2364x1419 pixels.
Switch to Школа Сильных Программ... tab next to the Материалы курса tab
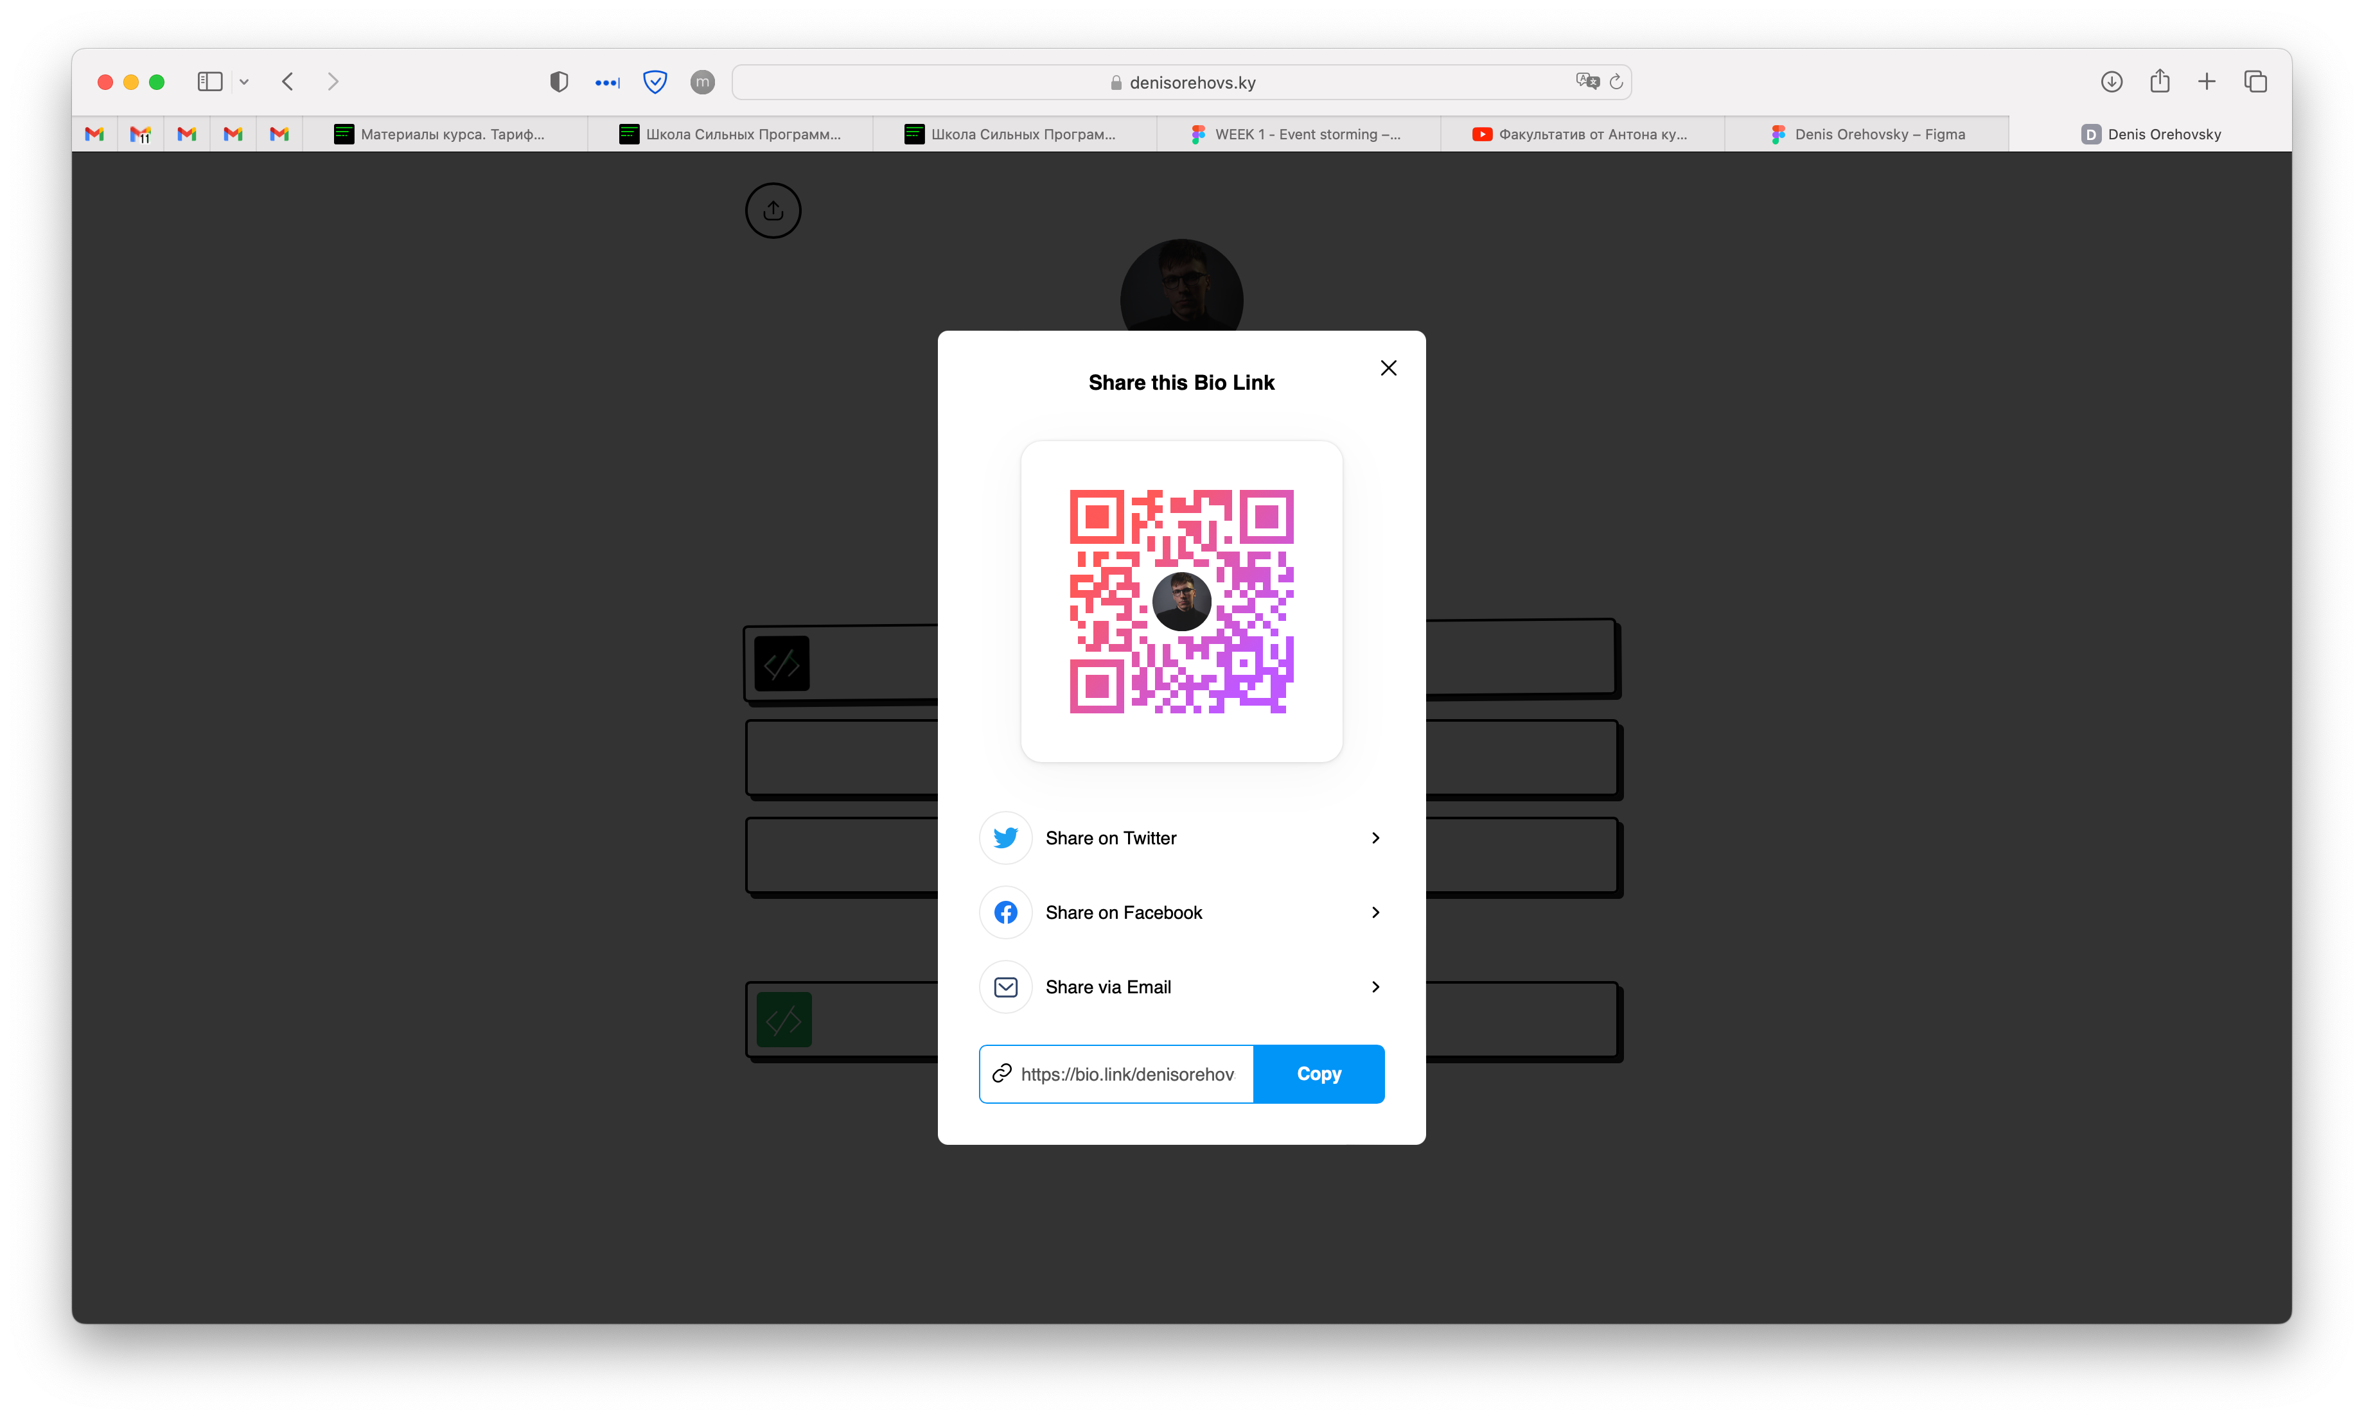[x=730, y=134]
